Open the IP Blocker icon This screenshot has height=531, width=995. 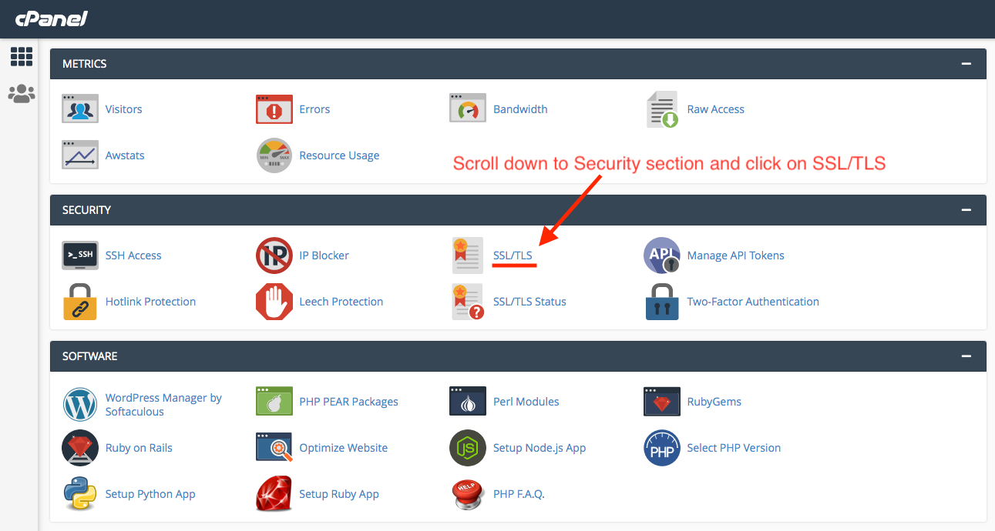[x=274, y=255]
